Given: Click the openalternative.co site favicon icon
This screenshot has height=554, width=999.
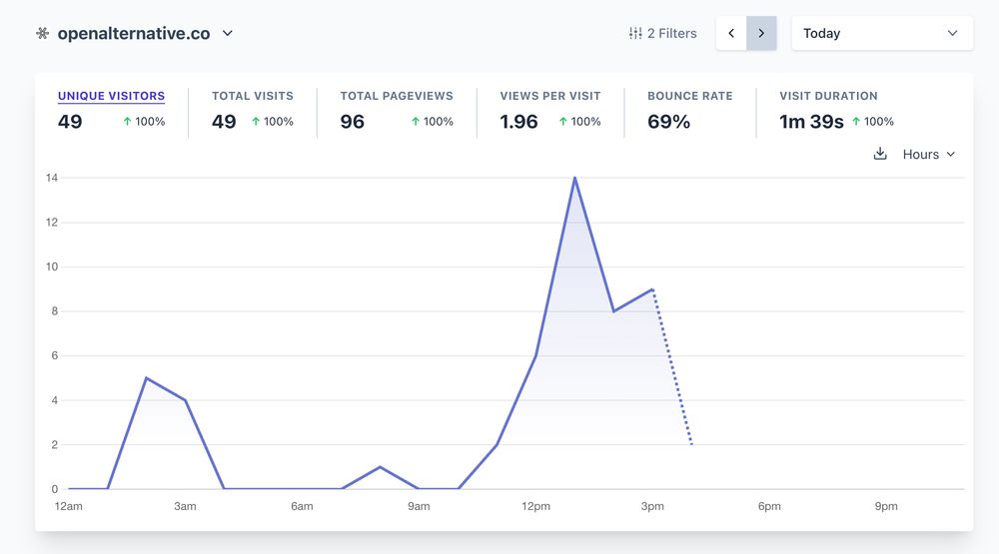Looking at the screenshot, I should point(42,33).
